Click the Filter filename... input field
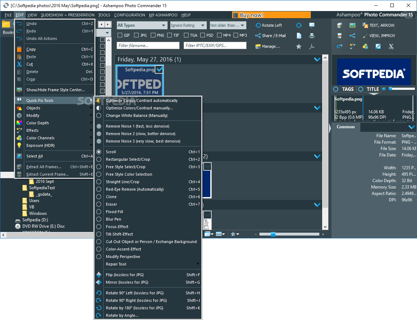Image resolution: width=417 pixels, height=320 pixels. point(148,46)
